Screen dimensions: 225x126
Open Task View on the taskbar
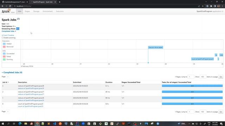click(14, 124)
